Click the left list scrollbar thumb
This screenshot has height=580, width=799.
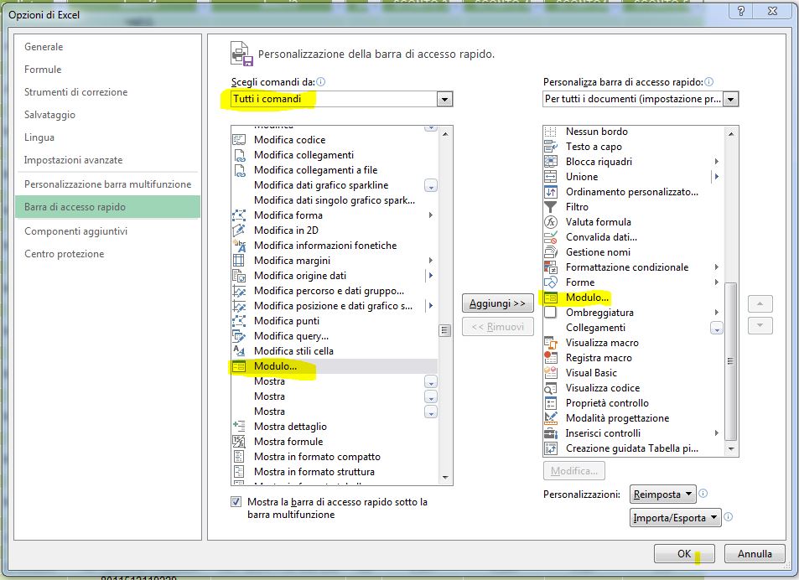(x=445, y=330)
